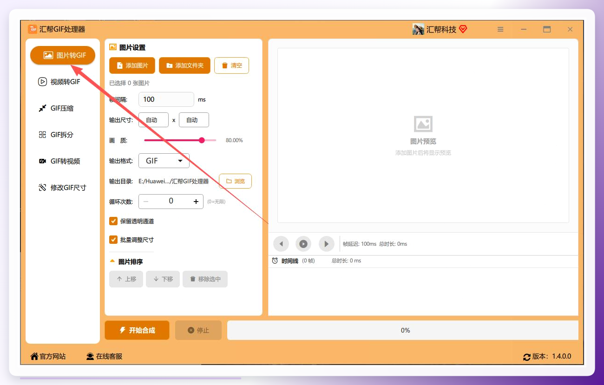Open the GIF拆分 section
This screenshot has height=385, width=604.
click(63, 135)
